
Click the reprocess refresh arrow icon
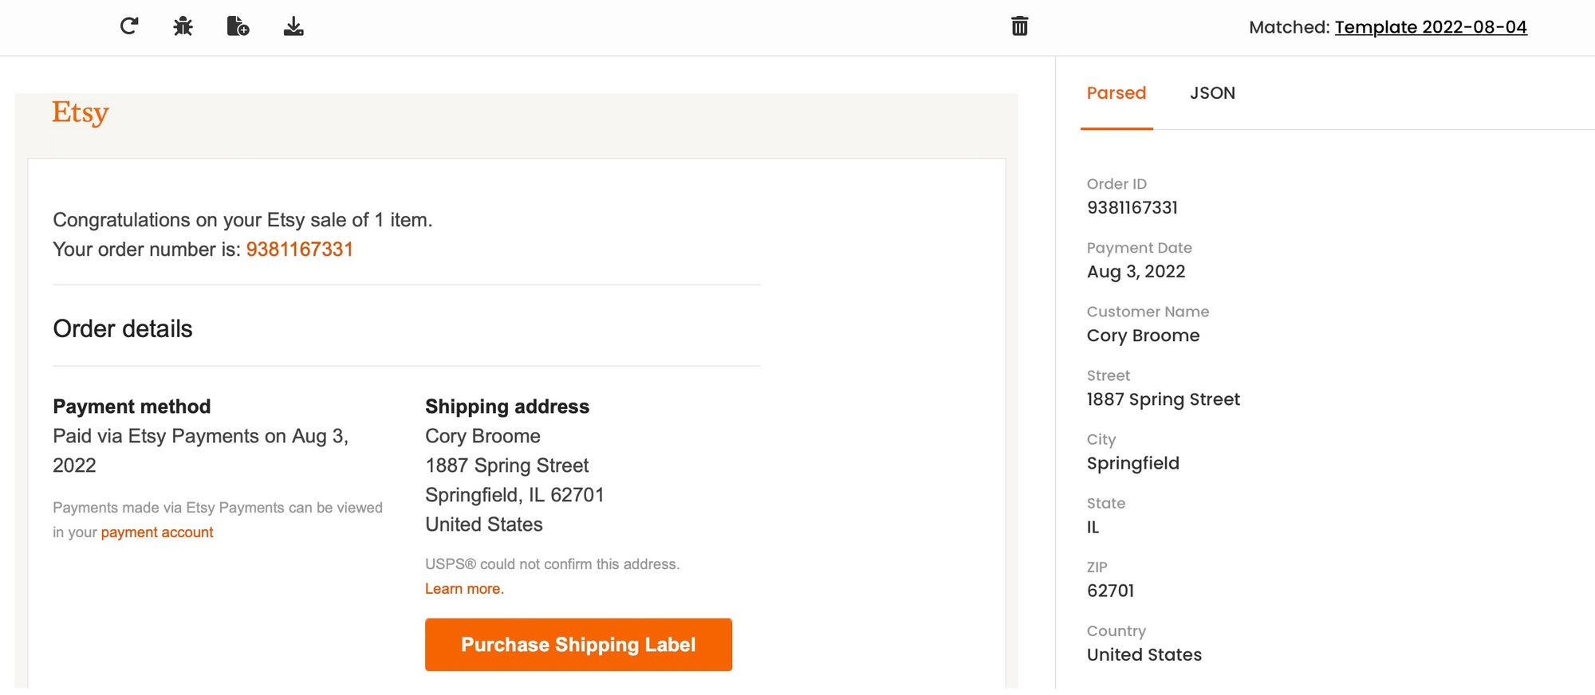129,26
